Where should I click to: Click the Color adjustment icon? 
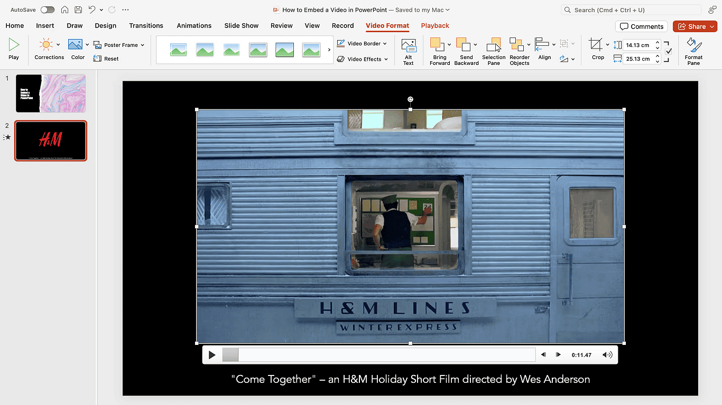[x=76, y=45]
